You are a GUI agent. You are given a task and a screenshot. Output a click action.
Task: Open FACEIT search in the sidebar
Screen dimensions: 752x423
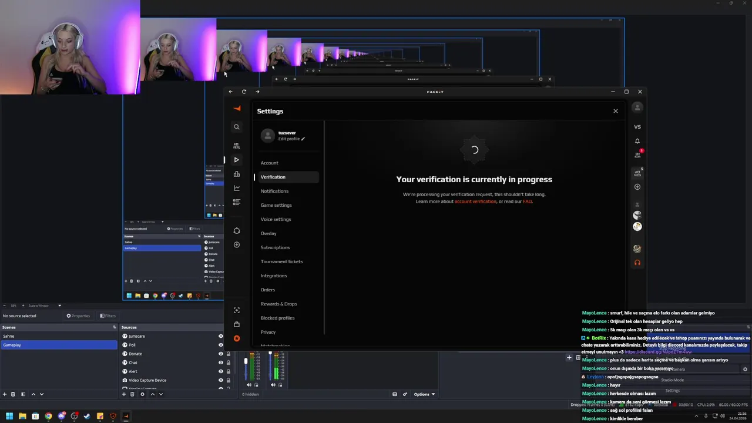point(237,127)
